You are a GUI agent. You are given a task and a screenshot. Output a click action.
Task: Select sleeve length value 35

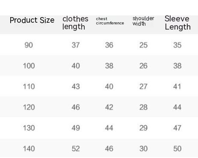(177, 45)
